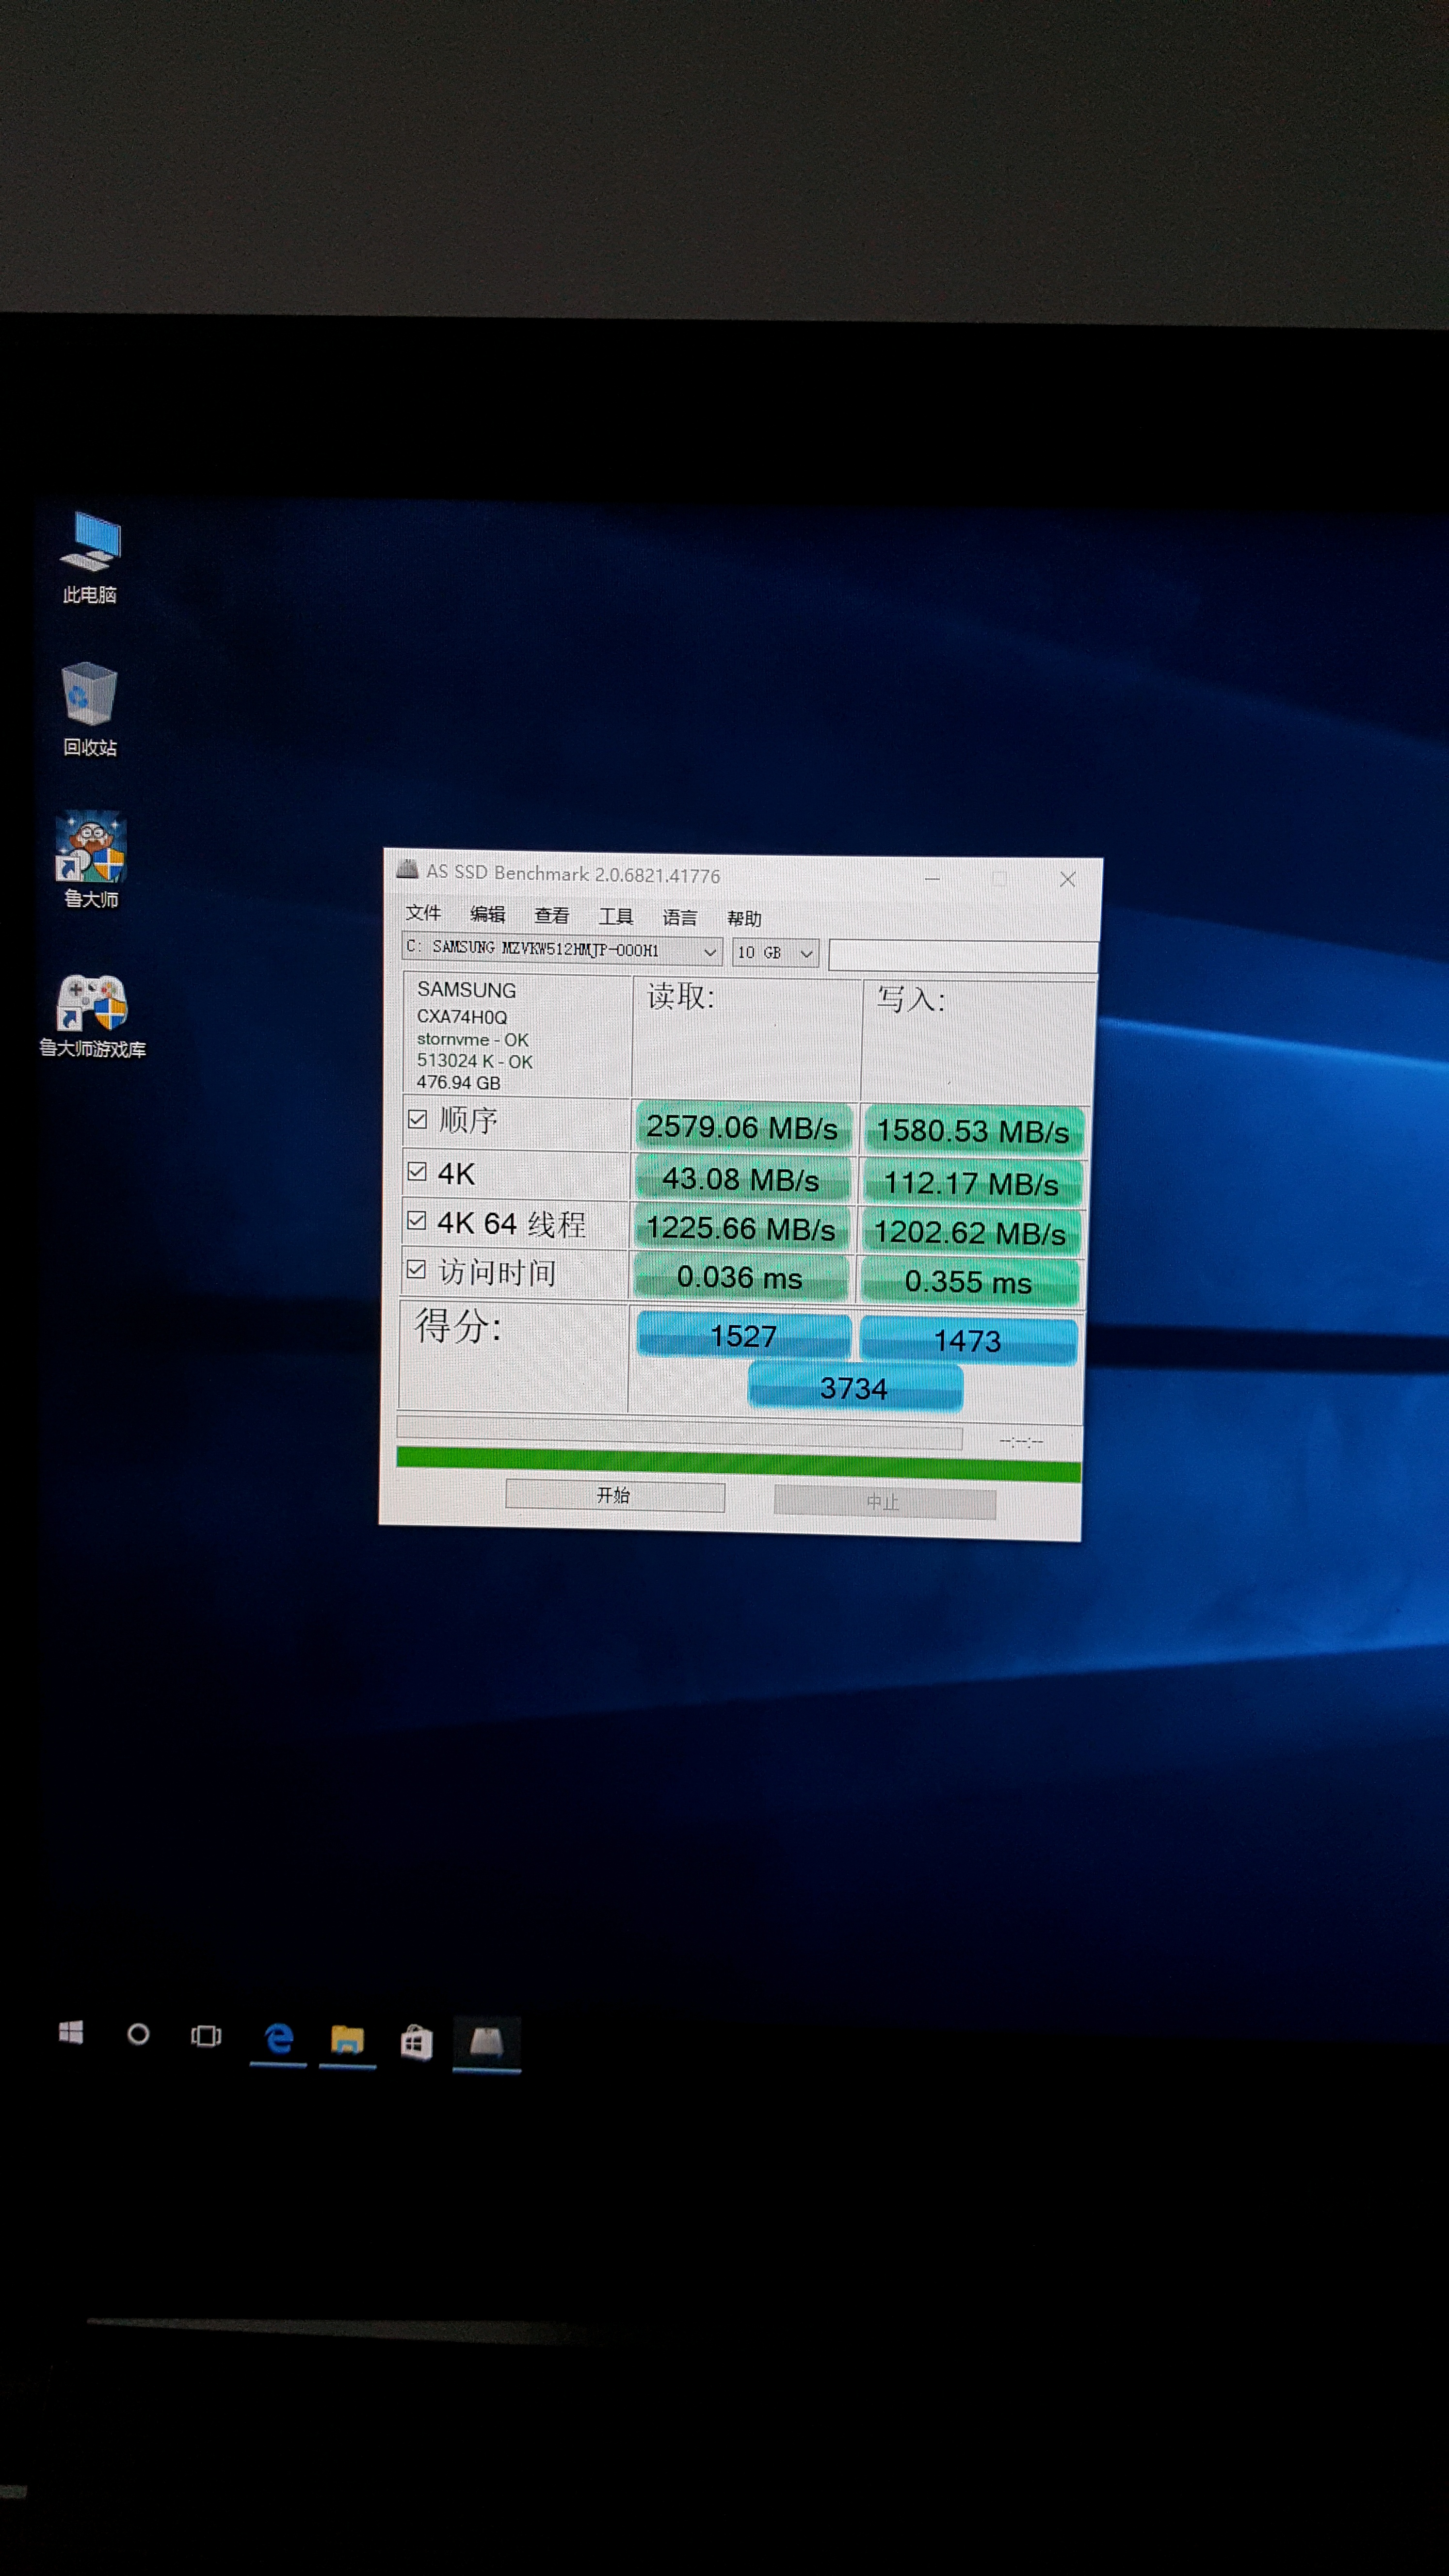Open Cortana search circle on taskbar
Viewport: 1449px width, 2576px height.
pos(139,2034)
